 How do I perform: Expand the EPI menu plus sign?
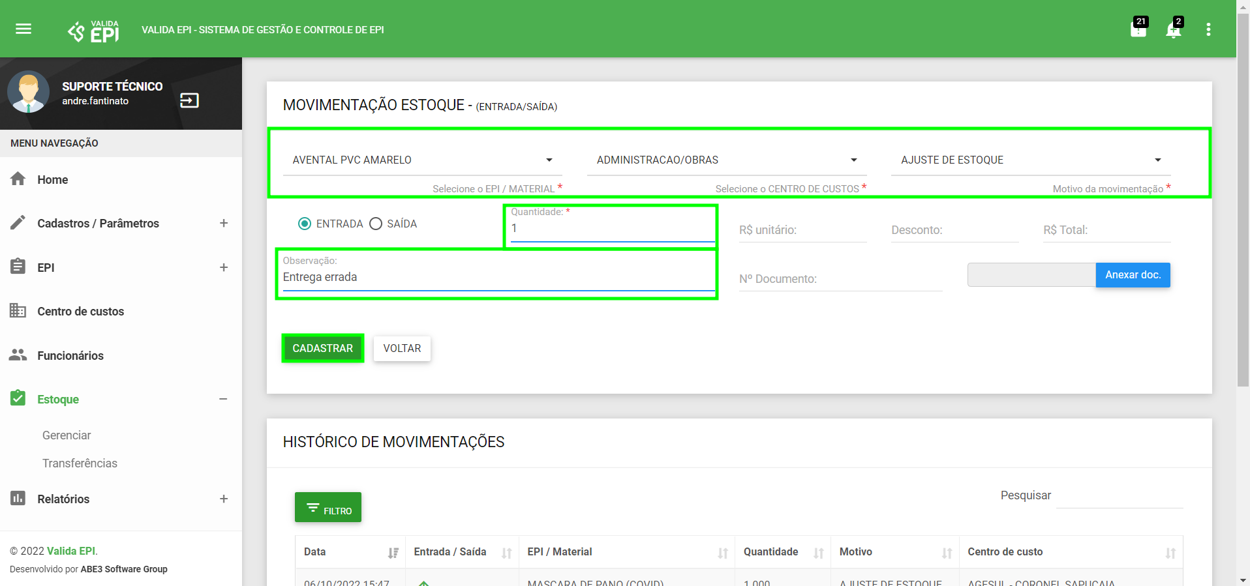tap(224, 267)
